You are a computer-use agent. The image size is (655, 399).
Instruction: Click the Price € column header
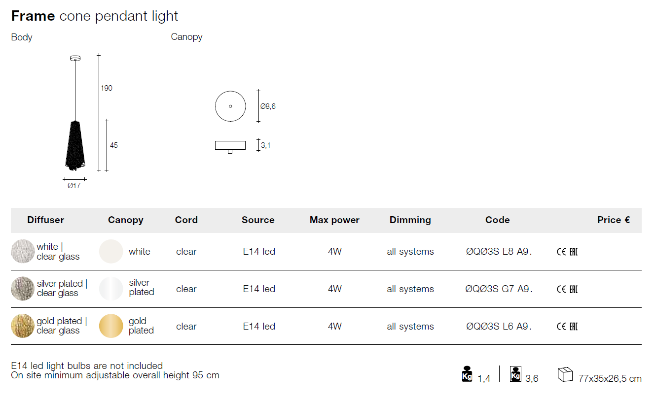614,220
